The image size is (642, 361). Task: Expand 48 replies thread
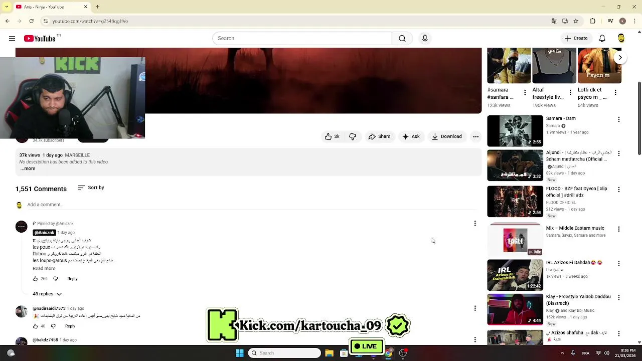pos(47,294)
